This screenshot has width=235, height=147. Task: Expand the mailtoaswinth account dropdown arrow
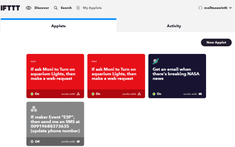point(231,8)
